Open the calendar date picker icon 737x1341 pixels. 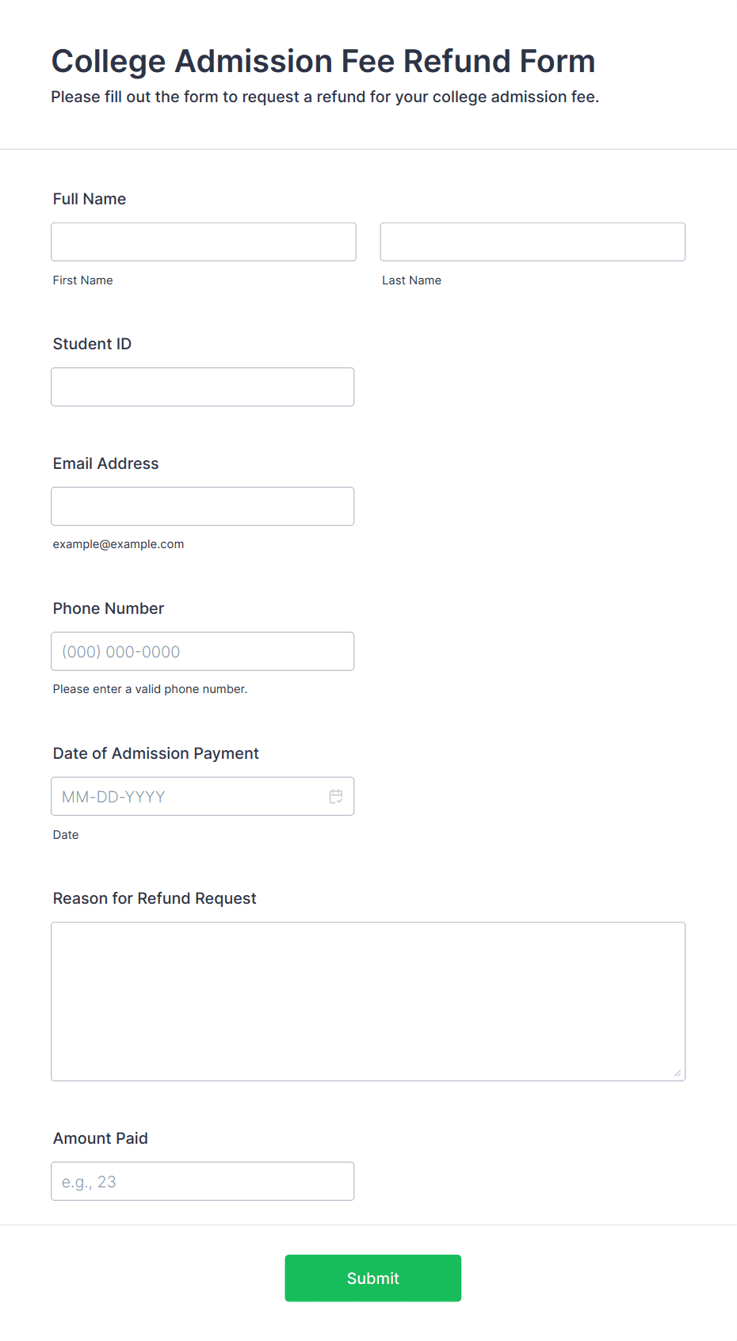pos(336,797)
